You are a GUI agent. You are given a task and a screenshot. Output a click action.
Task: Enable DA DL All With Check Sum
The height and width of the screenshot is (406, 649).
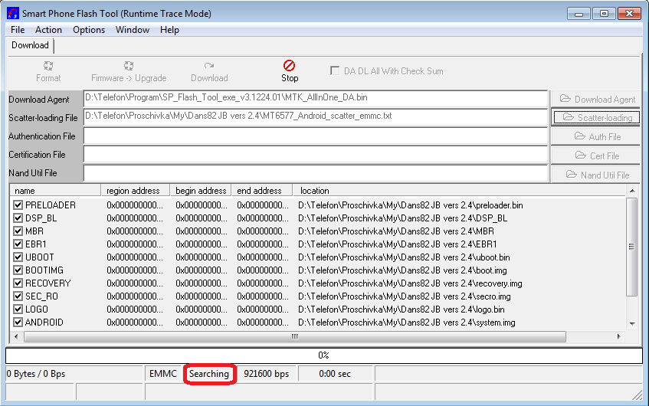334,70
